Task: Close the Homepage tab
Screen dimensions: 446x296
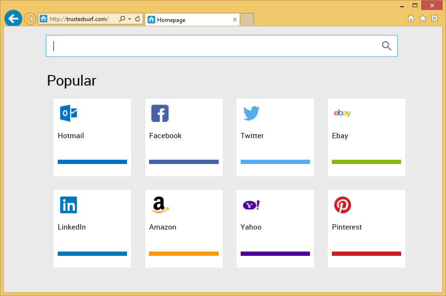Action: click(235, 20)
